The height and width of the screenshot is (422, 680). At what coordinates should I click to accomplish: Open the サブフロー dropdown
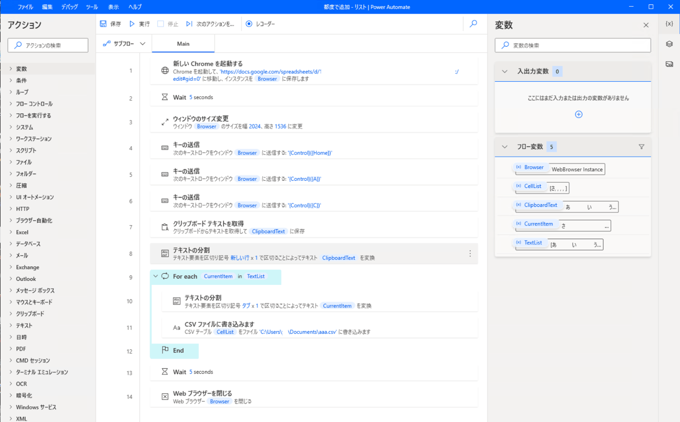pos(124,43)
